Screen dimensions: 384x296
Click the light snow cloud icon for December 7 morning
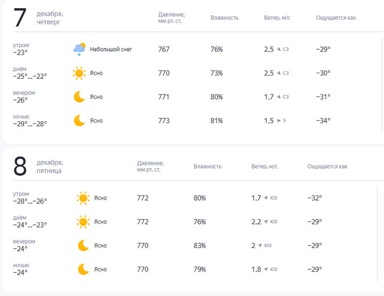pos(79,49)
